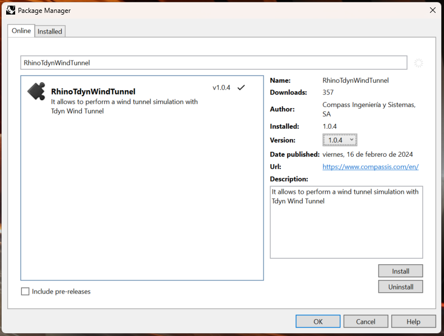The width and height of the screenshot is (444, 336).
Task: Click the Downloads value 357
Action: point(328,92)
